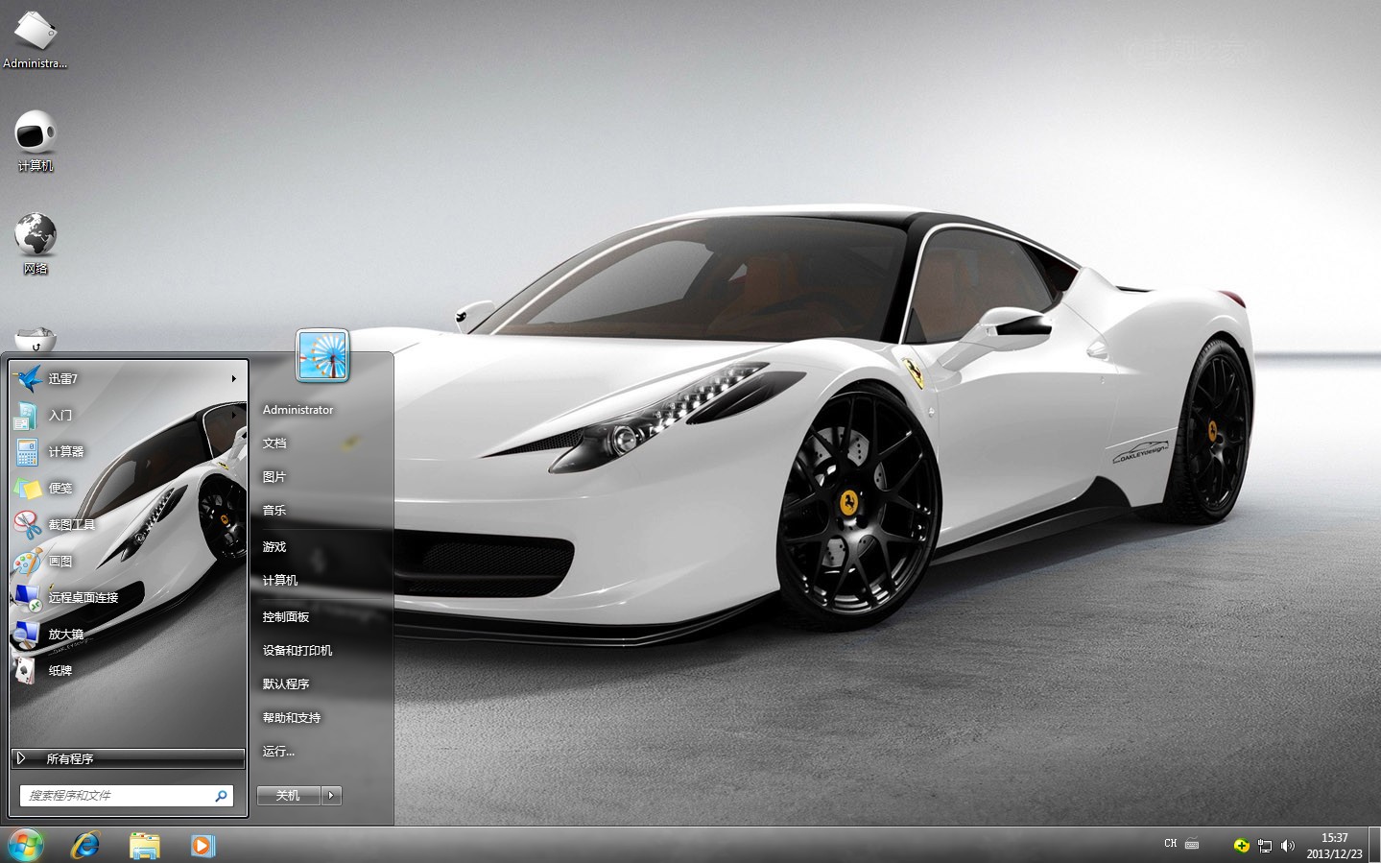Open 图片 pictures library

pyautogui.click(x=274, y=477)
